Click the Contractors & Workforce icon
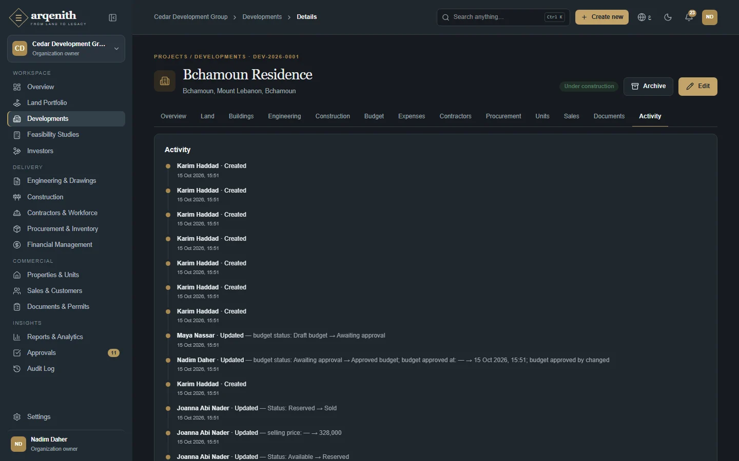Image resolution: width=739 pixels, height=461 pixels. point(17,213)
